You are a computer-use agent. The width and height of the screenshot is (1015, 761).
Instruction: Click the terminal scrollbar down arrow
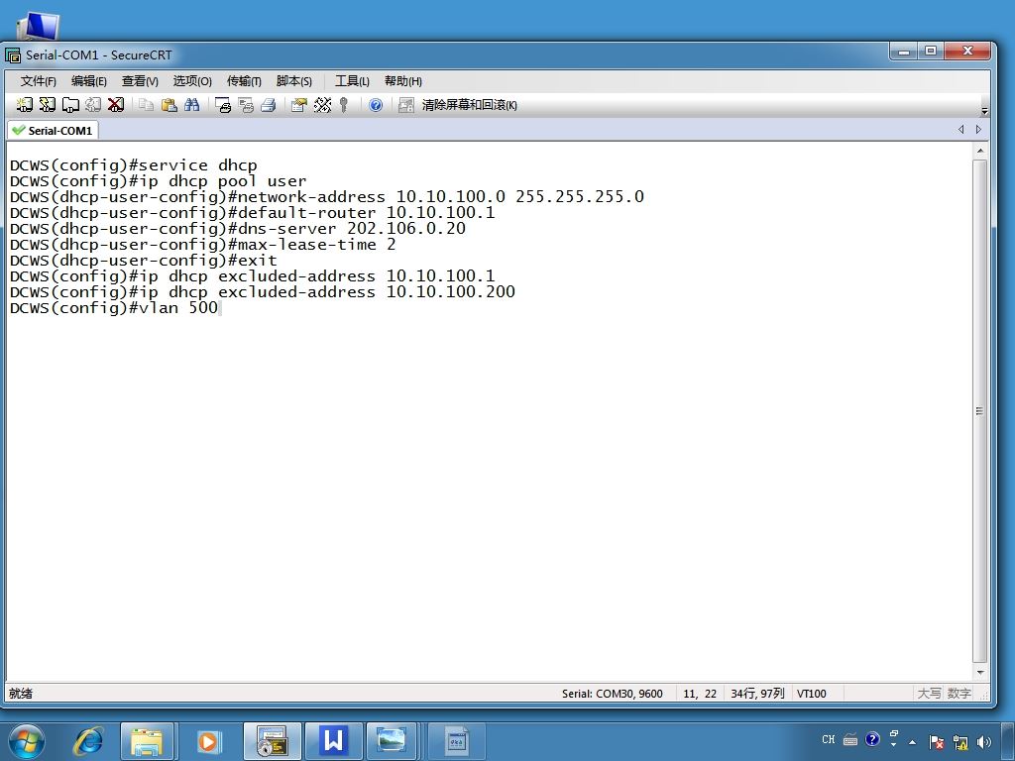click(980, 673)
